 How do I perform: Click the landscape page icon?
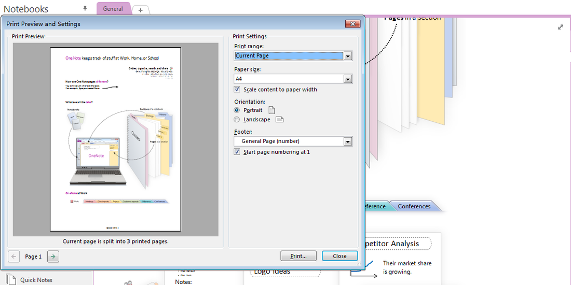(279, 120)
